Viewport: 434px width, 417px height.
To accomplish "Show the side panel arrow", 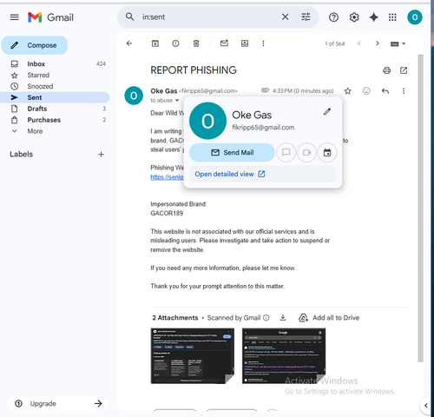I will (x=426, y=406).
